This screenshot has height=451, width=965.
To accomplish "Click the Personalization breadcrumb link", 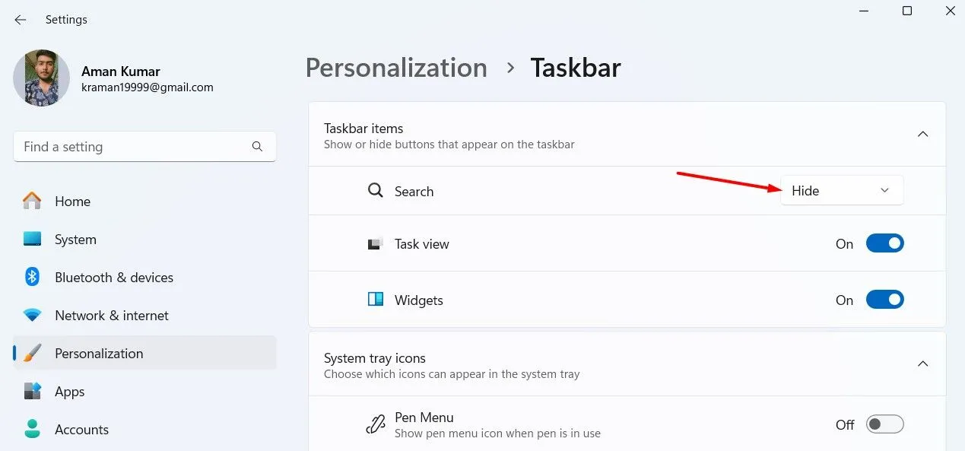I will [396, 68].
